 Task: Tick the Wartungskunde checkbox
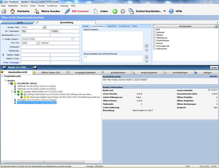(x=154, y=46)
